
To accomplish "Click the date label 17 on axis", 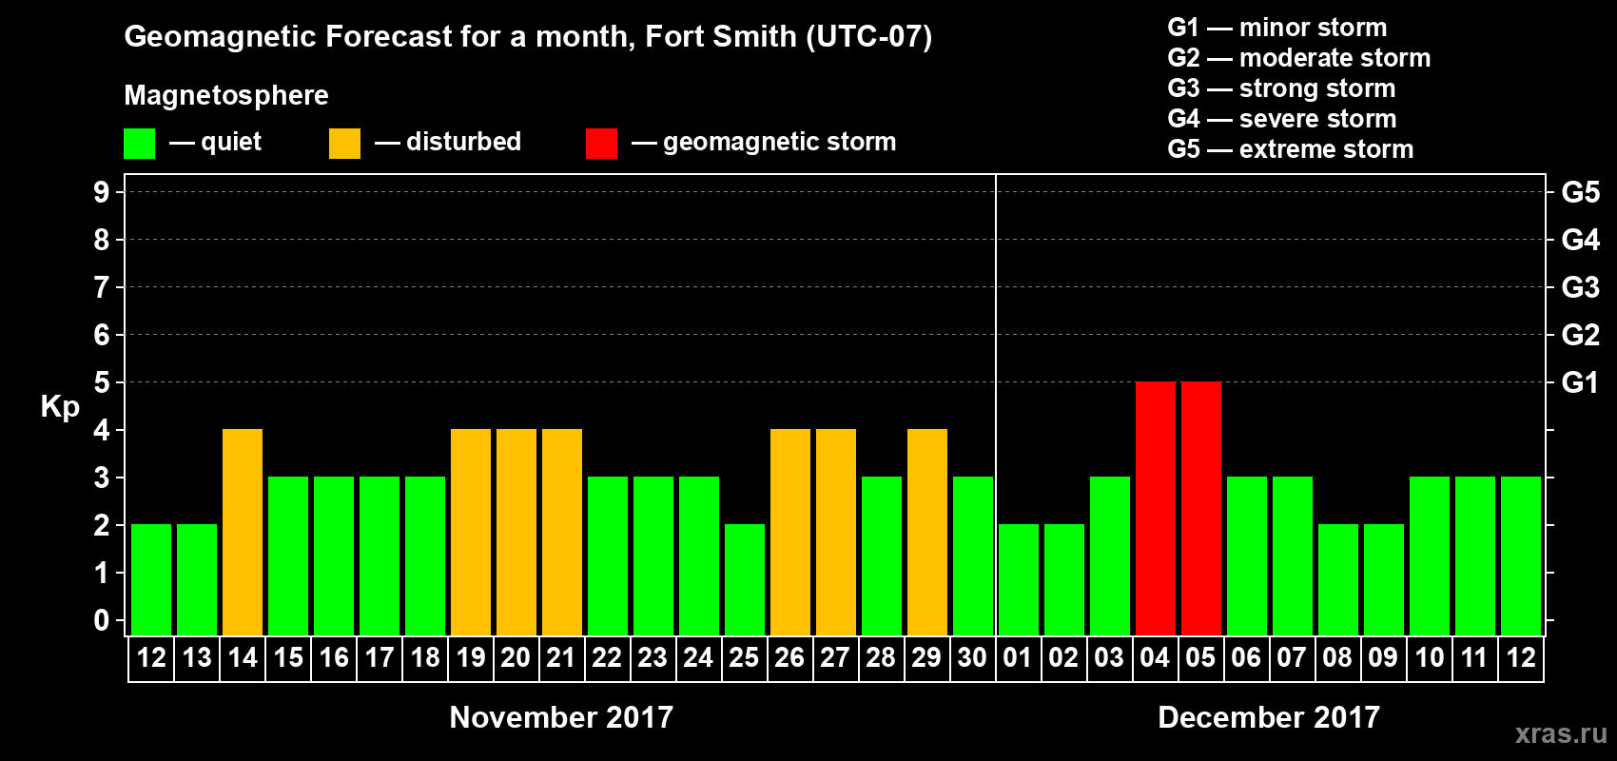I will click(380, 658).
